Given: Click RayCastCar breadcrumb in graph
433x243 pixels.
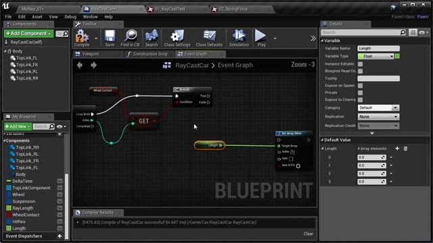Looking at the screenshot, I should pyautogui.click(x=192, y=65).
